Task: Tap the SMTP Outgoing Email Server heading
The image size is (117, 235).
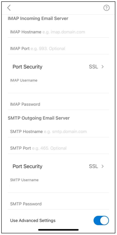Action: click(39, 118)
